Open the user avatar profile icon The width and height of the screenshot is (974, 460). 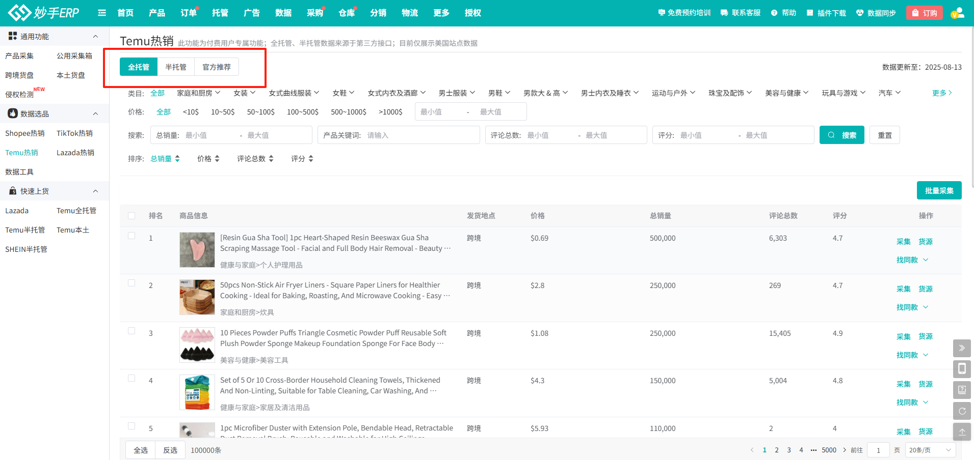(x=958, y=13)
